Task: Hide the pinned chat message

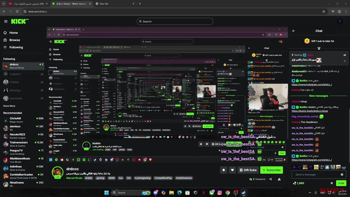Action: pyautogui.click(x=345, y=55)
